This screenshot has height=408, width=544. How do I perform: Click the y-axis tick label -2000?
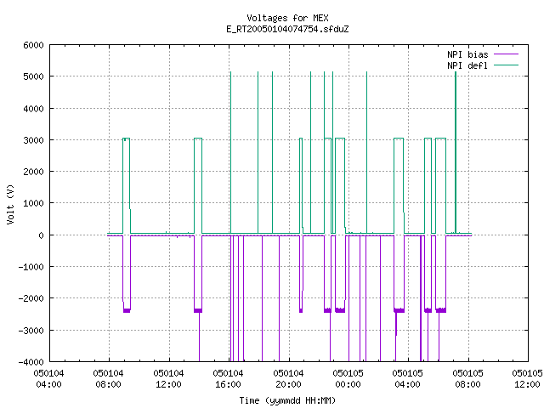coord(31,298)
